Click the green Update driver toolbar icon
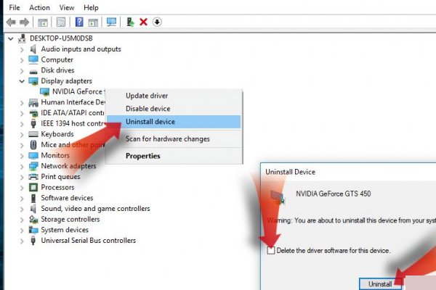Viewport: 436px width, 290px height. click(130, 22)
